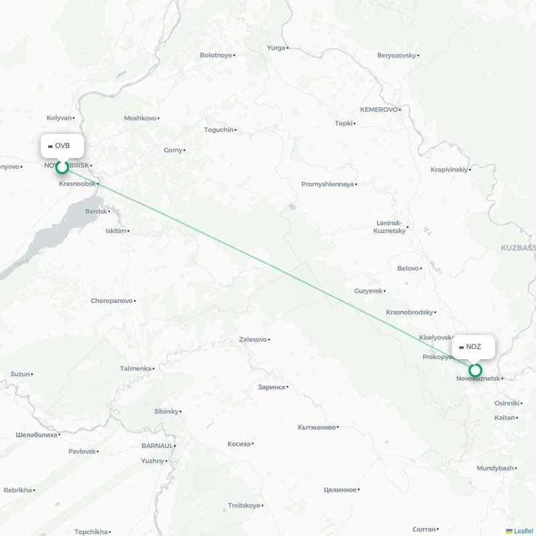Click the Promyshlennaya town label
The image size is (536, 536).
(328, 184)
